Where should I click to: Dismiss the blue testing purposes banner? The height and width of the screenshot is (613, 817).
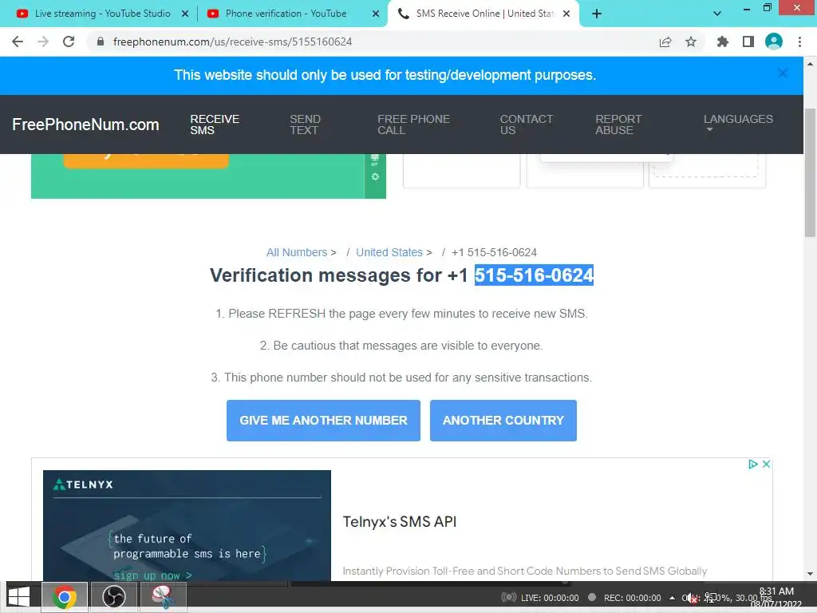(783, 73)
